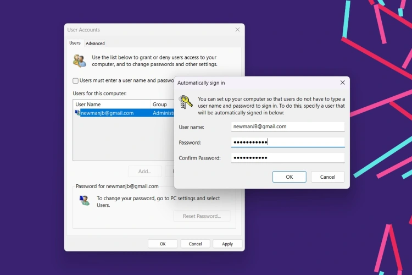Focus the Password field
Viewport: 412px width, 275px height.
[x=288, y=142]
